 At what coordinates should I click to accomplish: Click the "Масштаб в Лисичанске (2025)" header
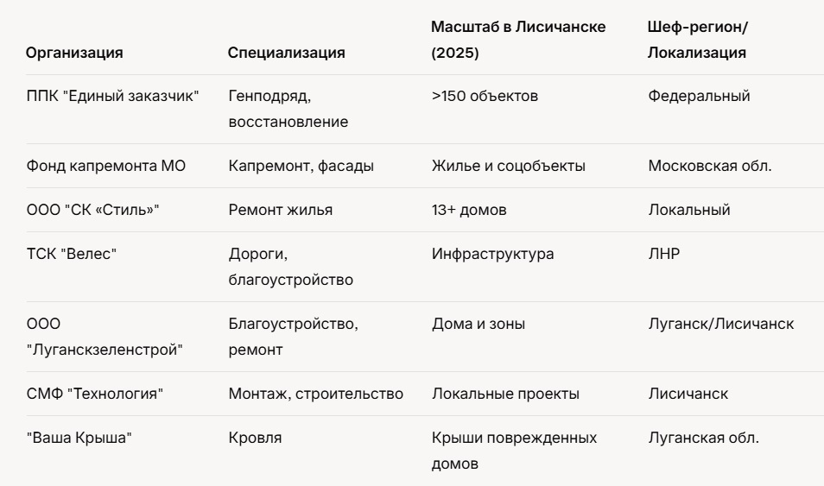pos(518,40)
